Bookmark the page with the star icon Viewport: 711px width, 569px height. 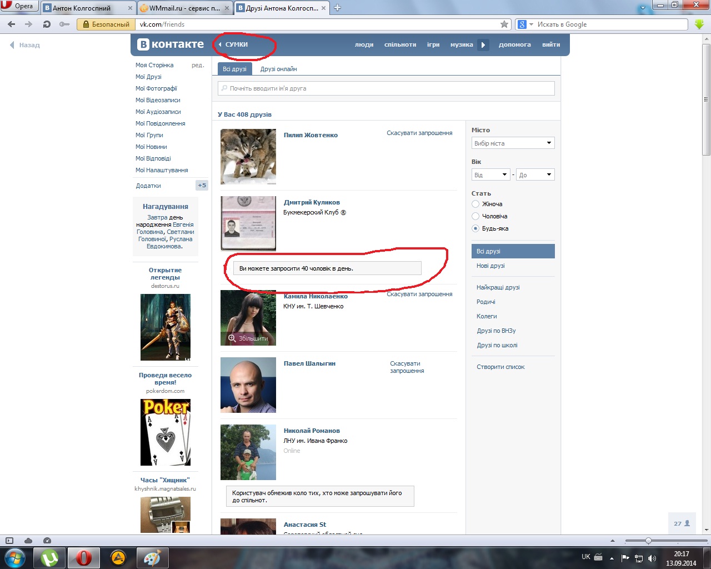(504, 24)
